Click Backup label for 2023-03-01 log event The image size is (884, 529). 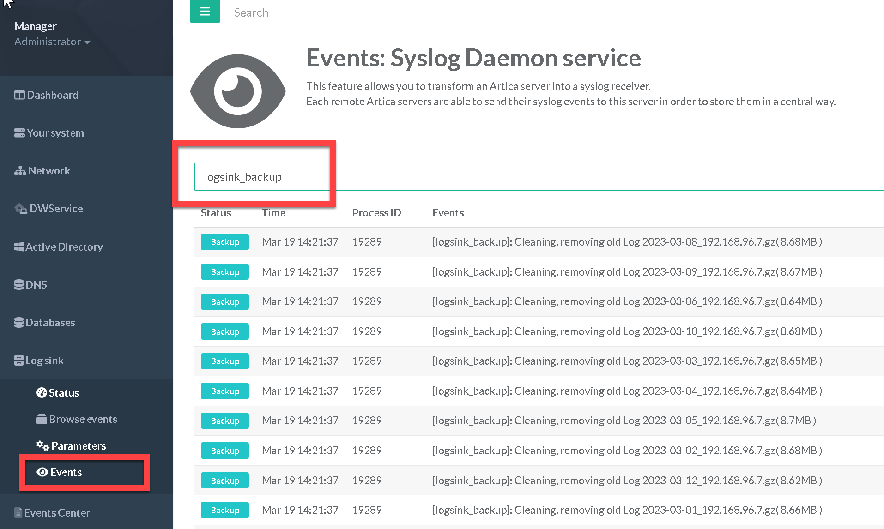tap(225, 510)
